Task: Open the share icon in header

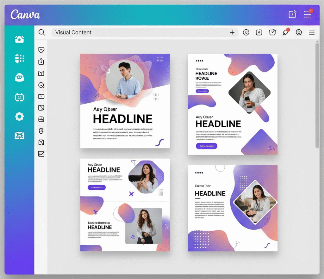Action: [x=292, y=14]
